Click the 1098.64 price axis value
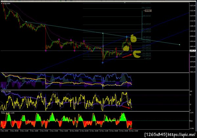The height and width of the screenshot is (138, 197). (x=193, y=36)
